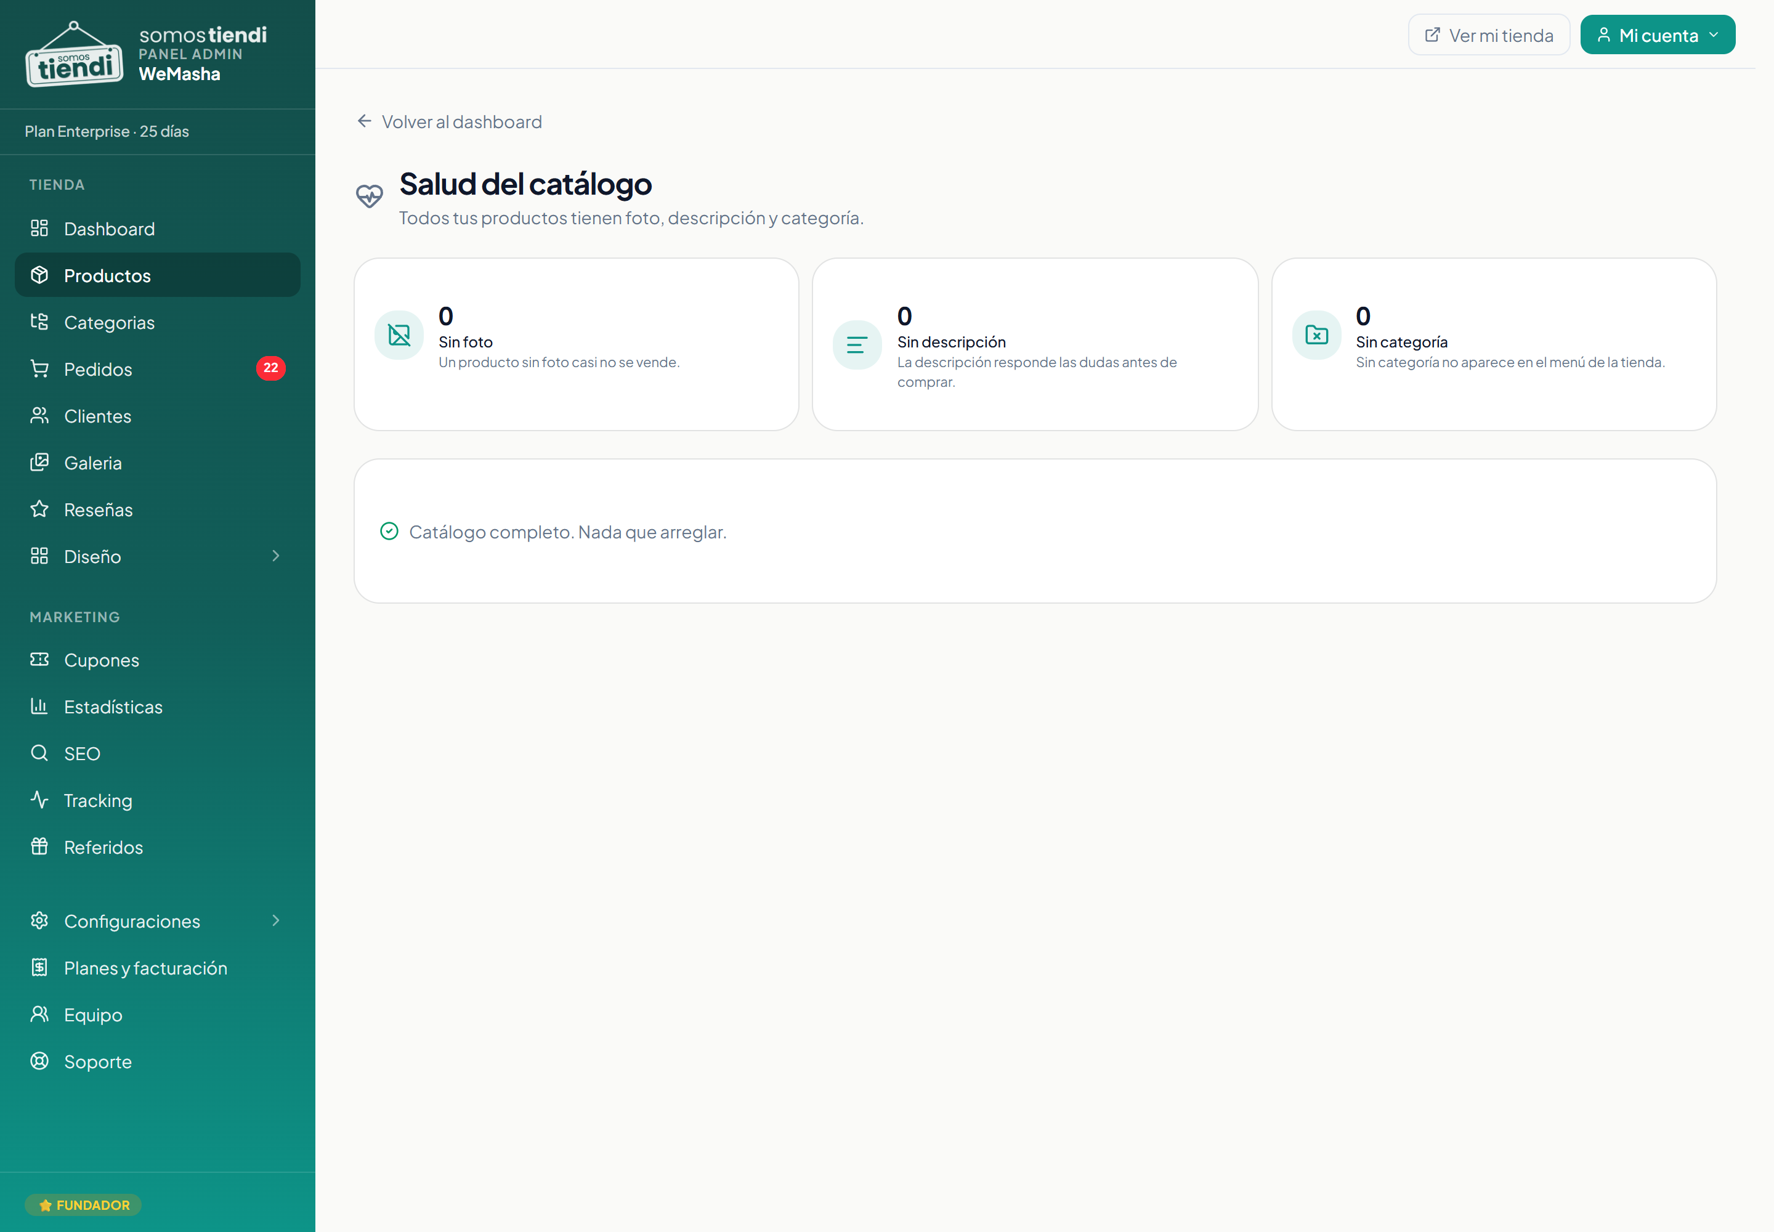
Task: Click the somos tiendi logo
Action: [x=74, y=54]
